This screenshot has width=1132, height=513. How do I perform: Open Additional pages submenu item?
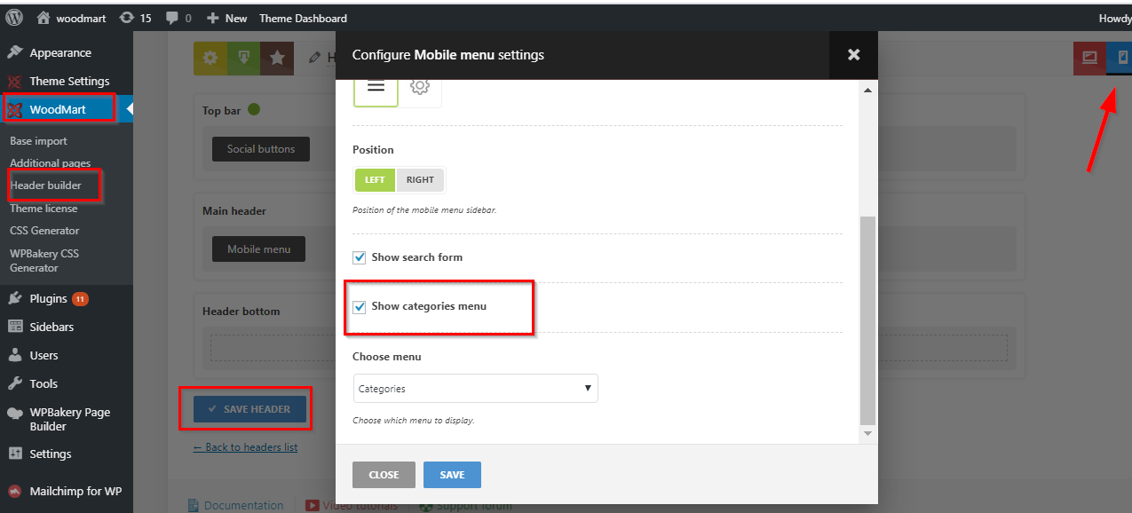50,163
